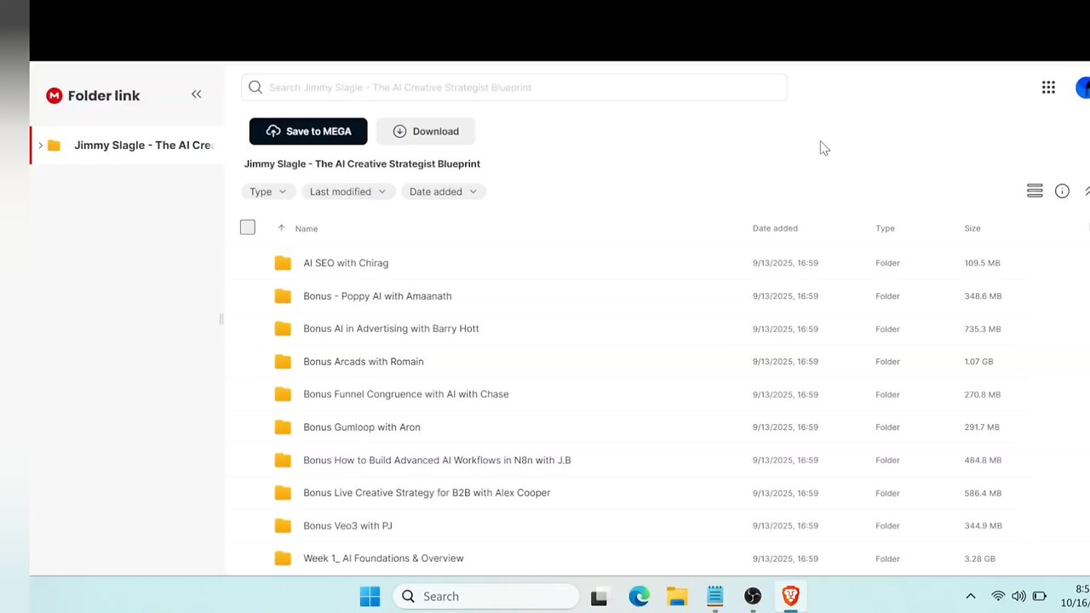The width and height of the screenshot is (1090, 613).
Task: Select 'Bonus Gumloop with Aron' text
Action: [x=362, y=427]
